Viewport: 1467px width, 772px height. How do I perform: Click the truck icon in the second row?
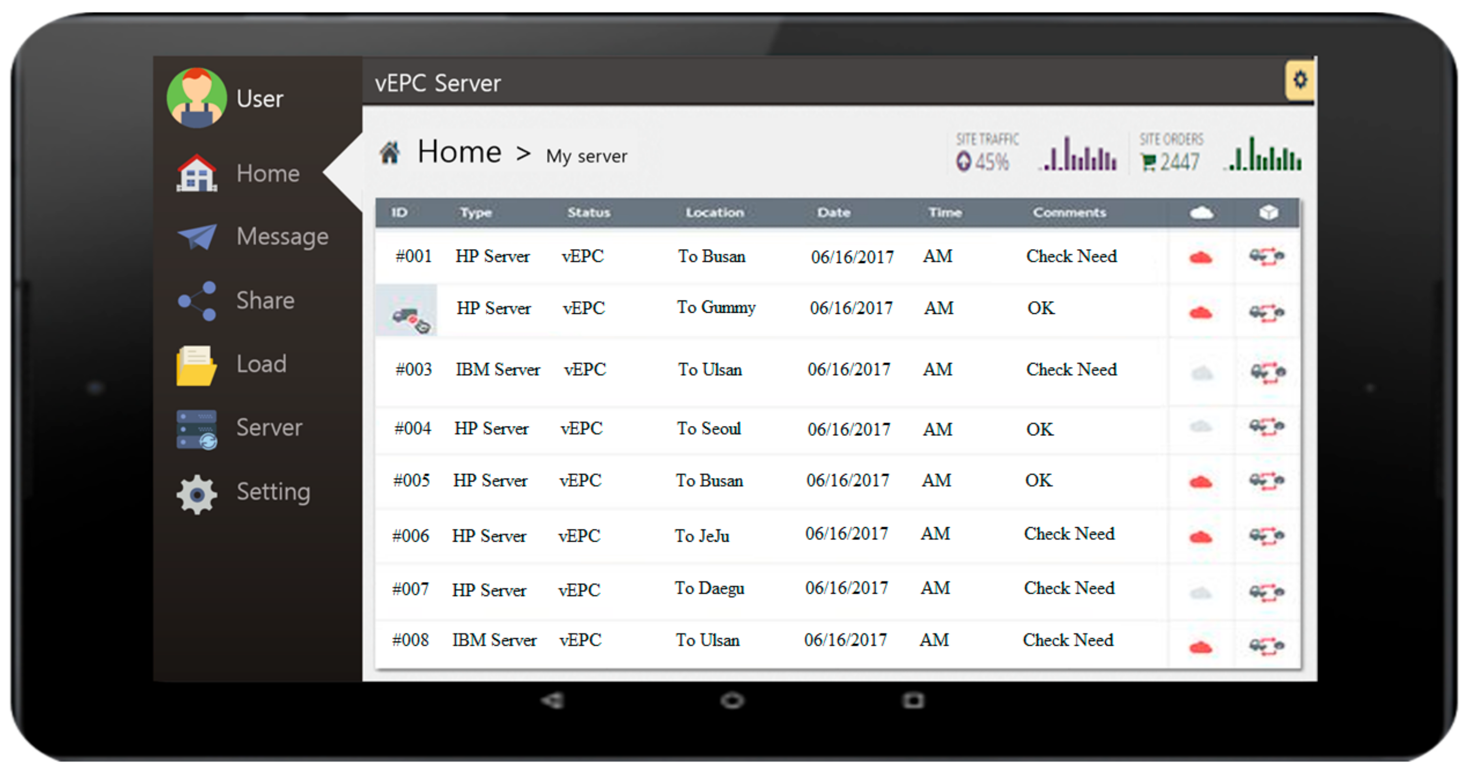(x=410, y=319)
